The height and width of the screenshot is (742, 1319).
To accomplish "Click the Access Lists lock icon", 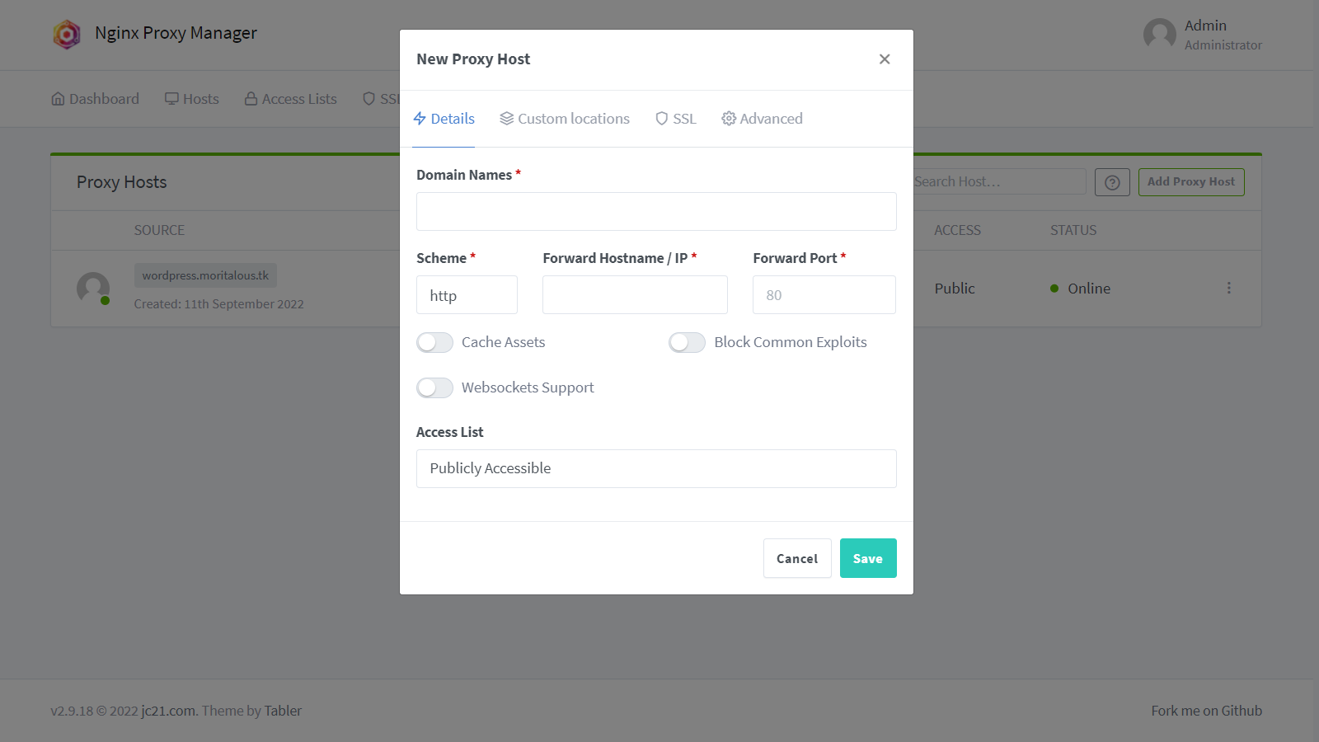I will click(251, 99).
